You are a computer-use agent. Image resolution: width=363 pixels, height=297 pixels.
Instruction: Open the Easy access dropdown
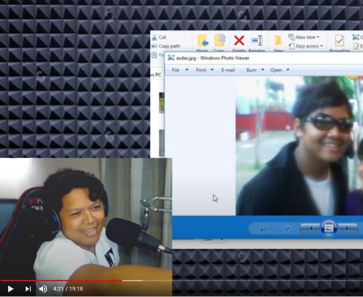pos(306,46)
